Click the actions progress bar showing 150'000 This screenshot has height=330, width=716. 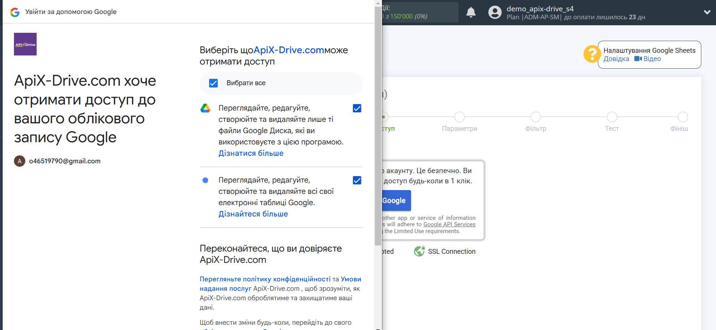[x=420, y=12]
